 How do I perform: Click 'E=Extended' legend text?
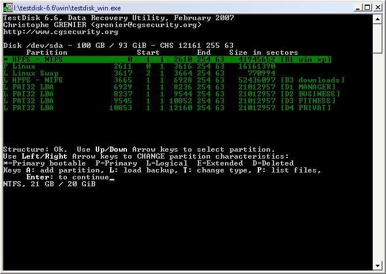(220, 163)
